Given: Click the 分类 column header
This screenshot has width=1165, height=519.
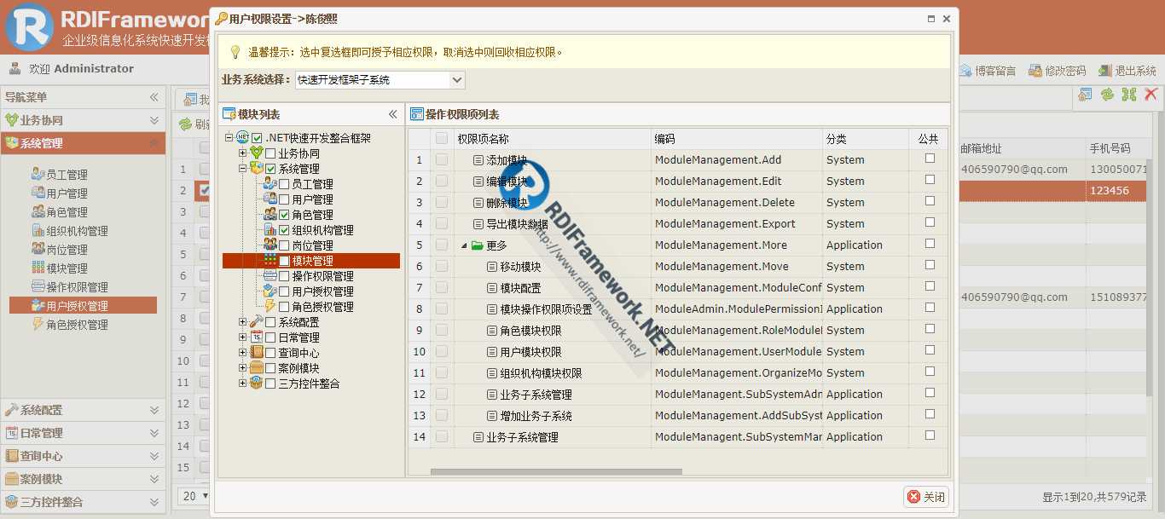Looking at the screenshot, I should click(865, 139).
